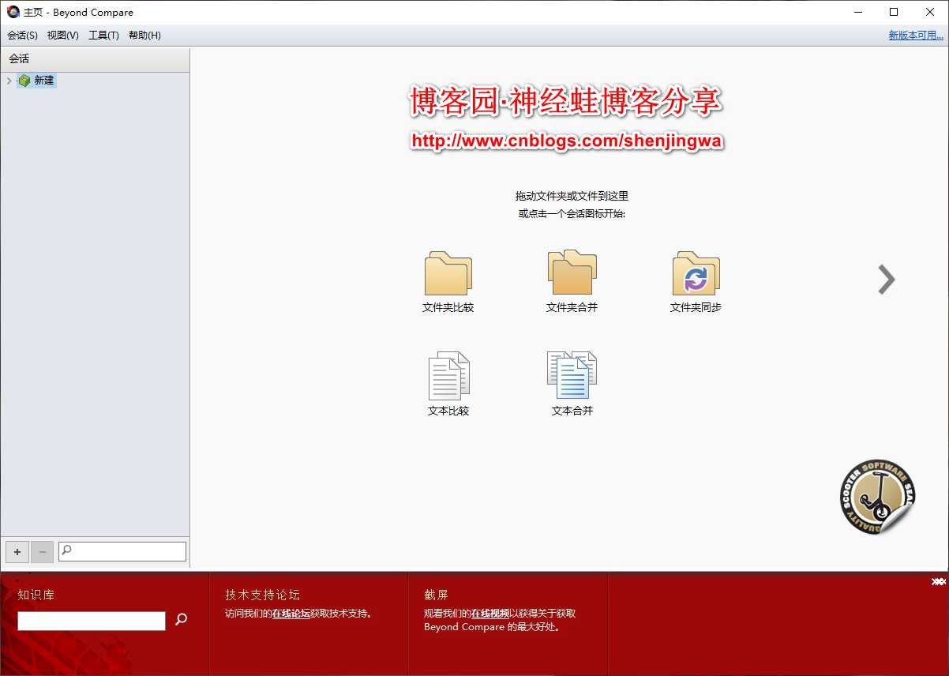
Task: Click the 新版本可用 update link
Action: click(916, 35)
